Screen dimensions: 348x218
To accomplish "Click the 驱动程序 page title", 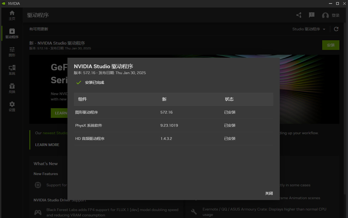I will pyautogui.click(x=38, y=15).
